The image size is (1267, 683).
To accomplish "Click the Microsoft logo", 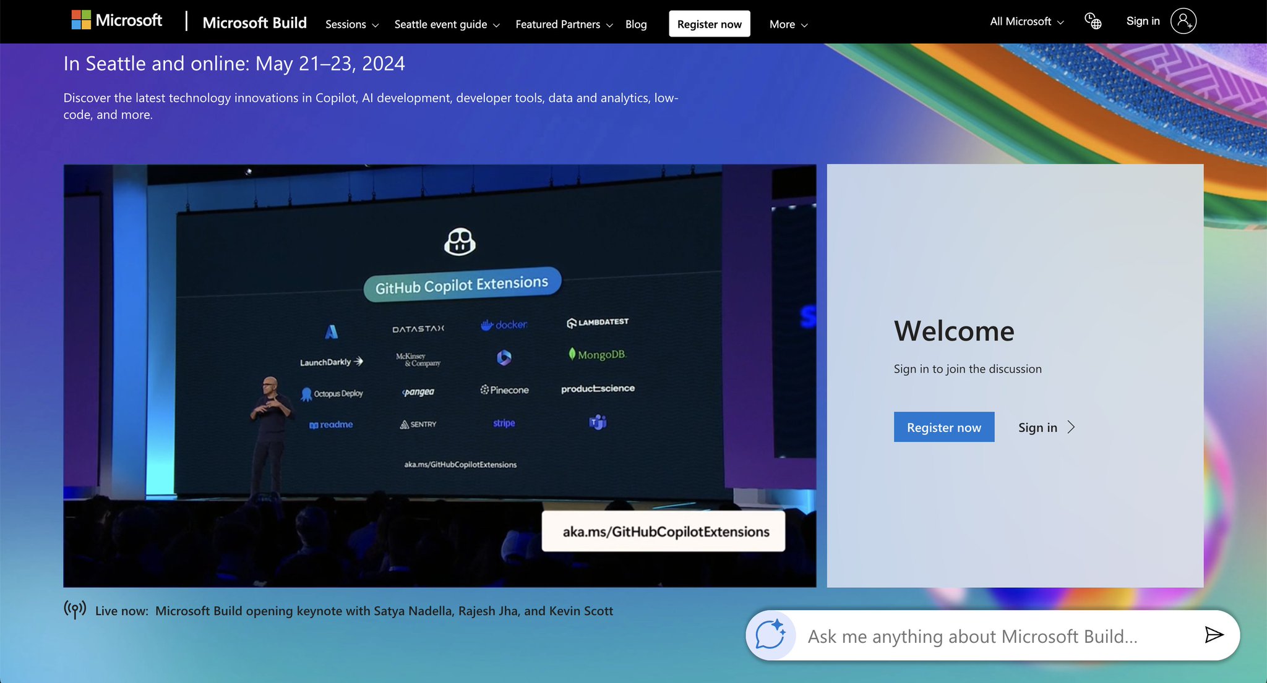I will pos(116,20).
